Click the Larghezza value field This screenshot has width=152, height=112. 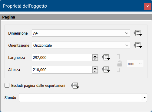point(62,58)
